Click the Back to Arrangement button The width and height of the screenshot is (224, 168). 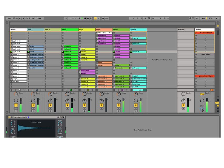[x=212, y=90]
